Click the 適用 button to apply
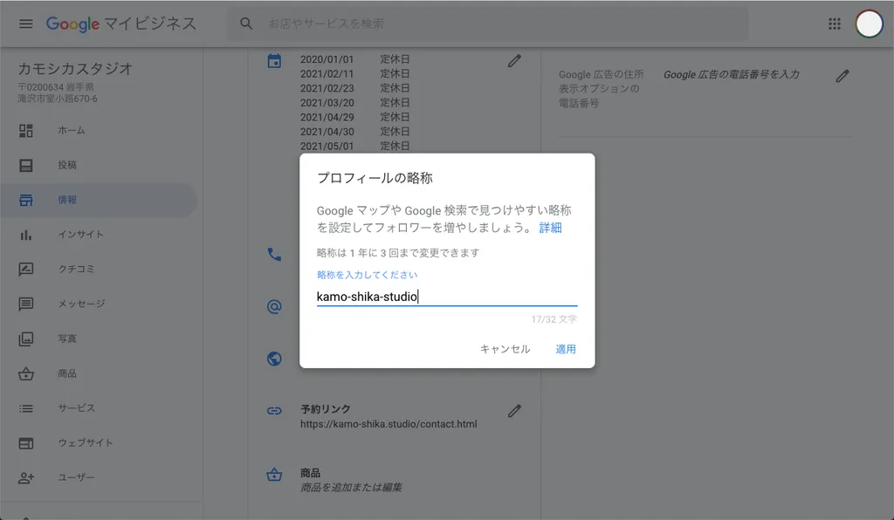This screenshot has height=520, width=894. [x=566, y=349]
